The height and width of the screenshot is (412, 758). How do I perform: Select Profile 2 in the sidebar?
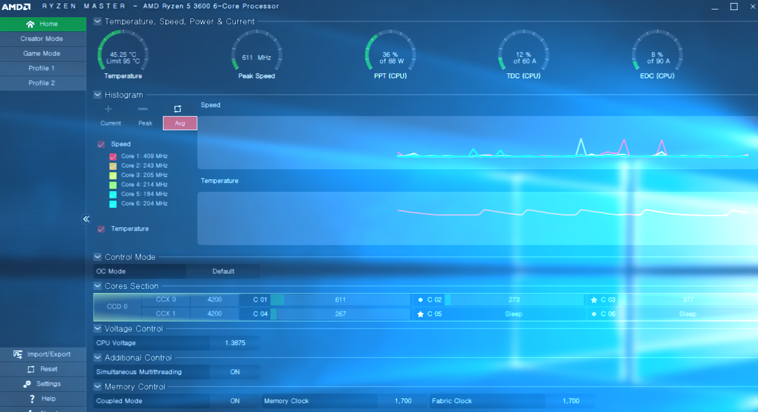coord(43,83)
